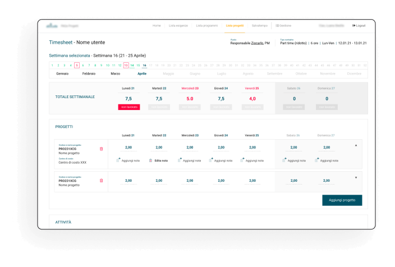Click the Logout icon in header
The image size is (395, 267).
[354, 26]
